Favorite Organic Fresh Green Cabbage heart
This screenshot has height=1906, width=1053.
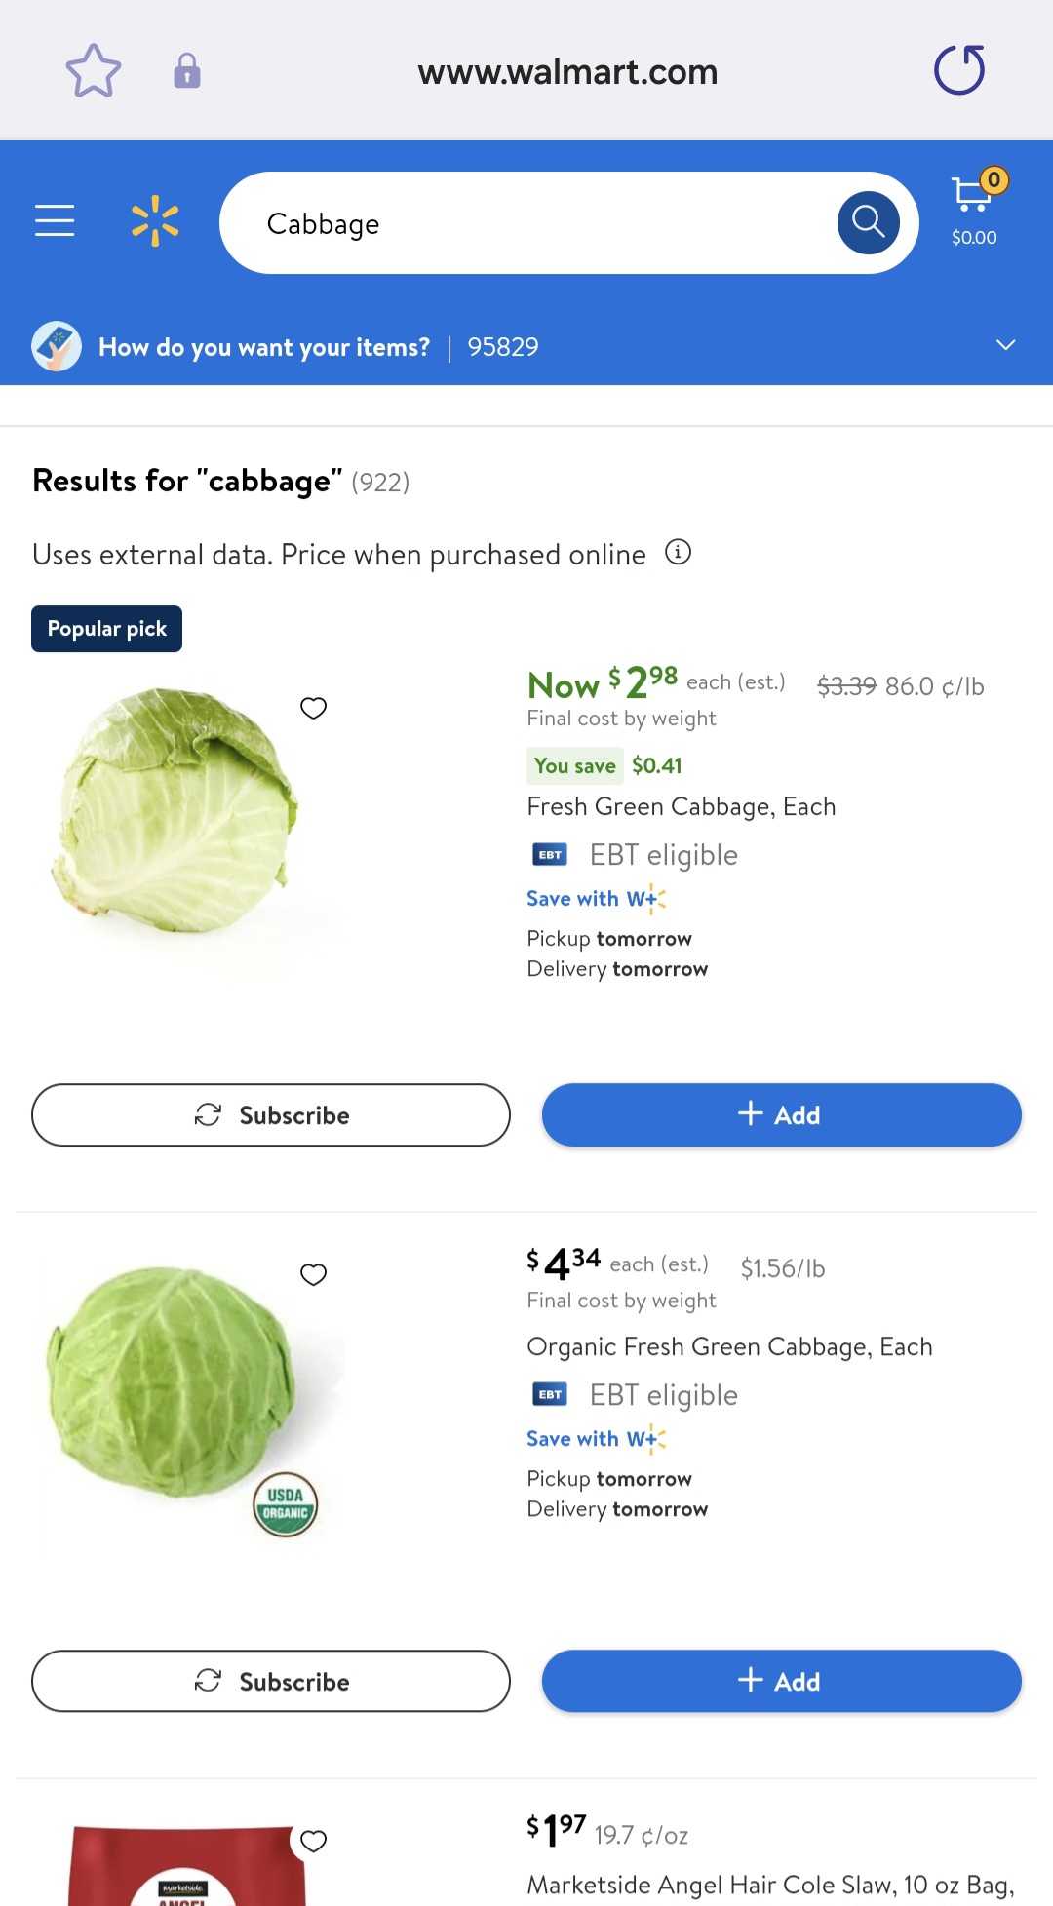313,1274
